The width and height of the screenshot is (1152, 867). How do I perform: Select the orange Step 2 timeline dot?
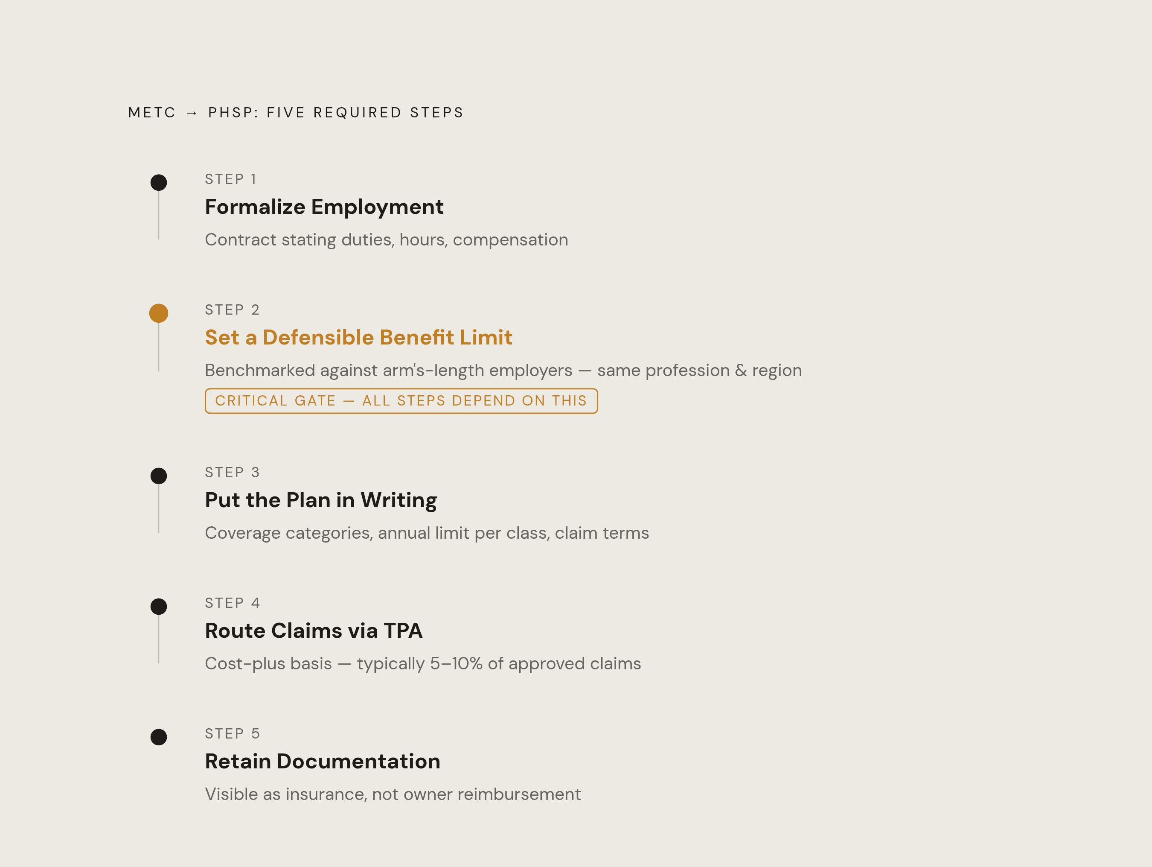click(x=159, y=313)
